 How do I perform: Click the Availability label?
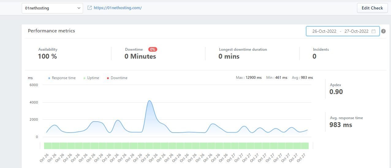pyautogui.click(x=48, y=49)
